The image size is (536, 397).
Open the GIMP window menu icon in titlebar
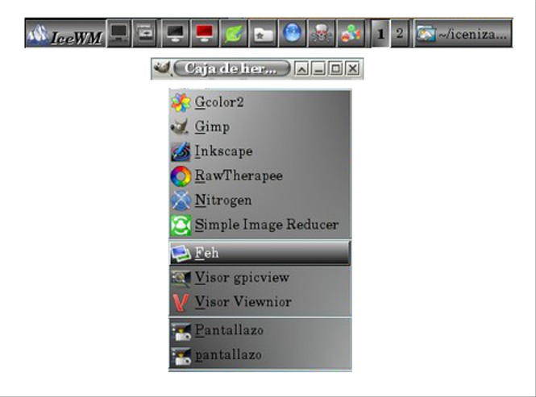click(162, 68)
